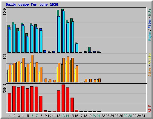
Task: Click day label 26 on the axis
Action: [121, 116]
